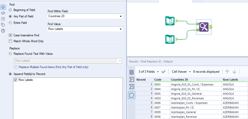Click the checkmark apply fields icon

(x=163, y=72)
